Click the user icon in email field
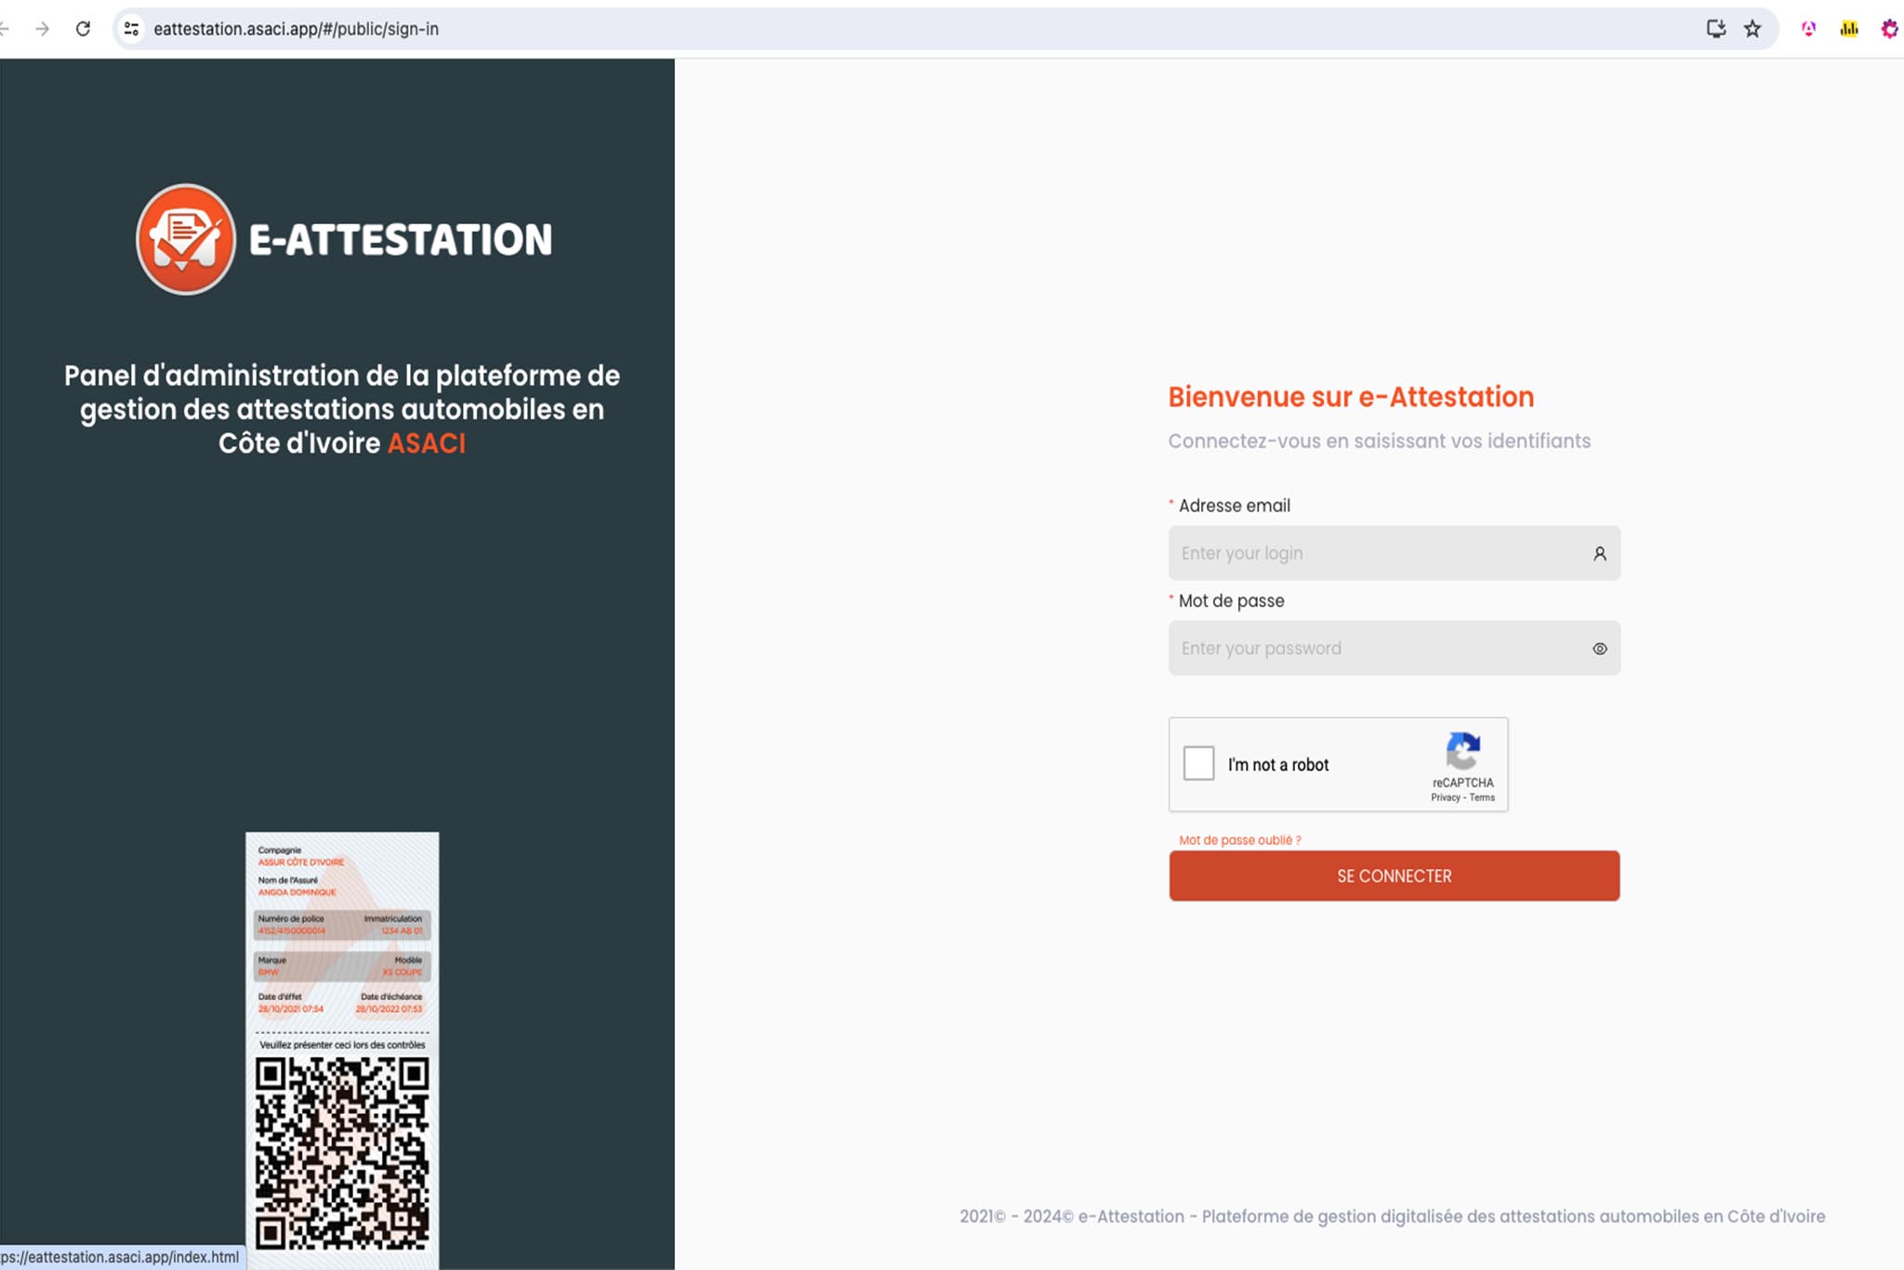This screenshot has height=1270, width=1904. [1600, 553]
